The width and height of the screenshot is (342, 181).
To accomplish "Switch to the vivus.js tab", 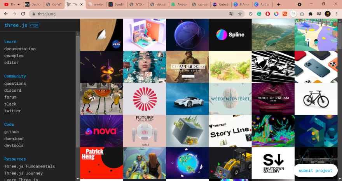I will click(x=159, y=5).
